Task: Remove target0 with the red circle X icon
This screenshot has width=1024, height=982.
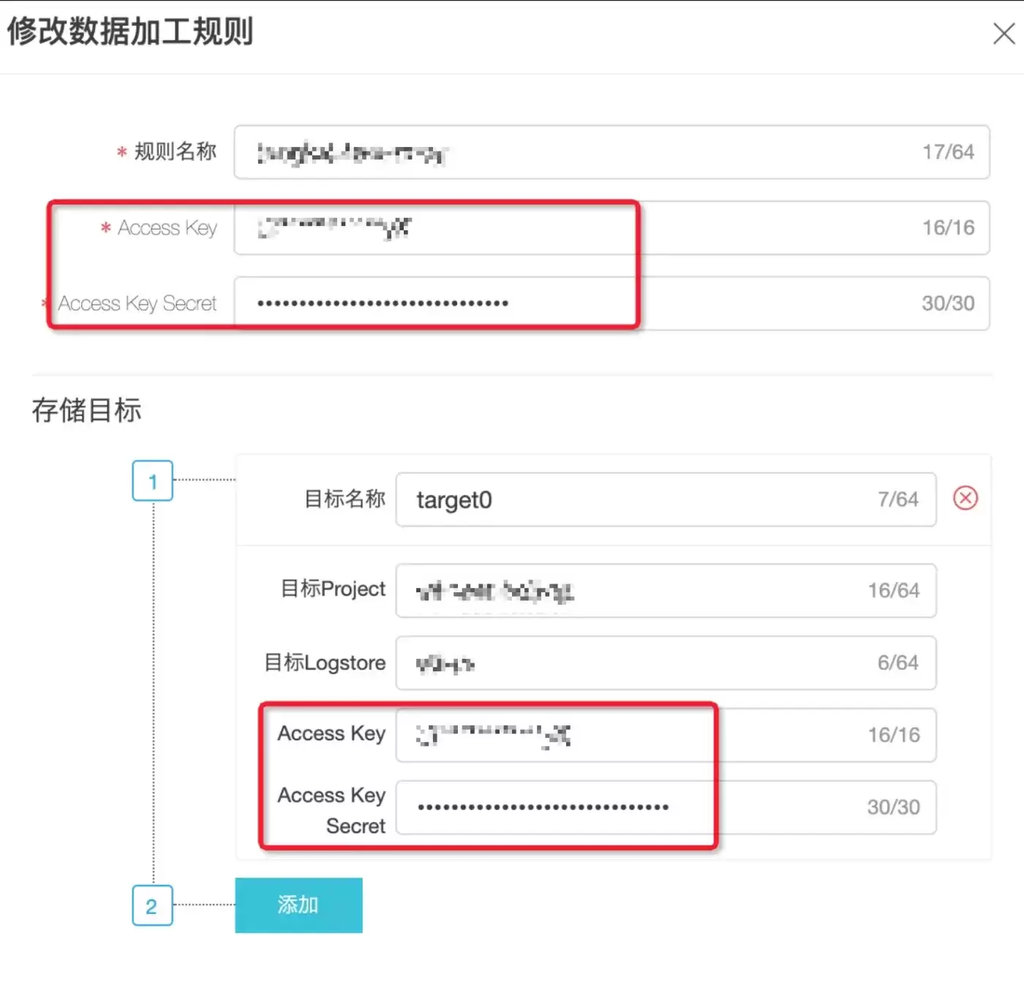Action: [x=965, y=498]
